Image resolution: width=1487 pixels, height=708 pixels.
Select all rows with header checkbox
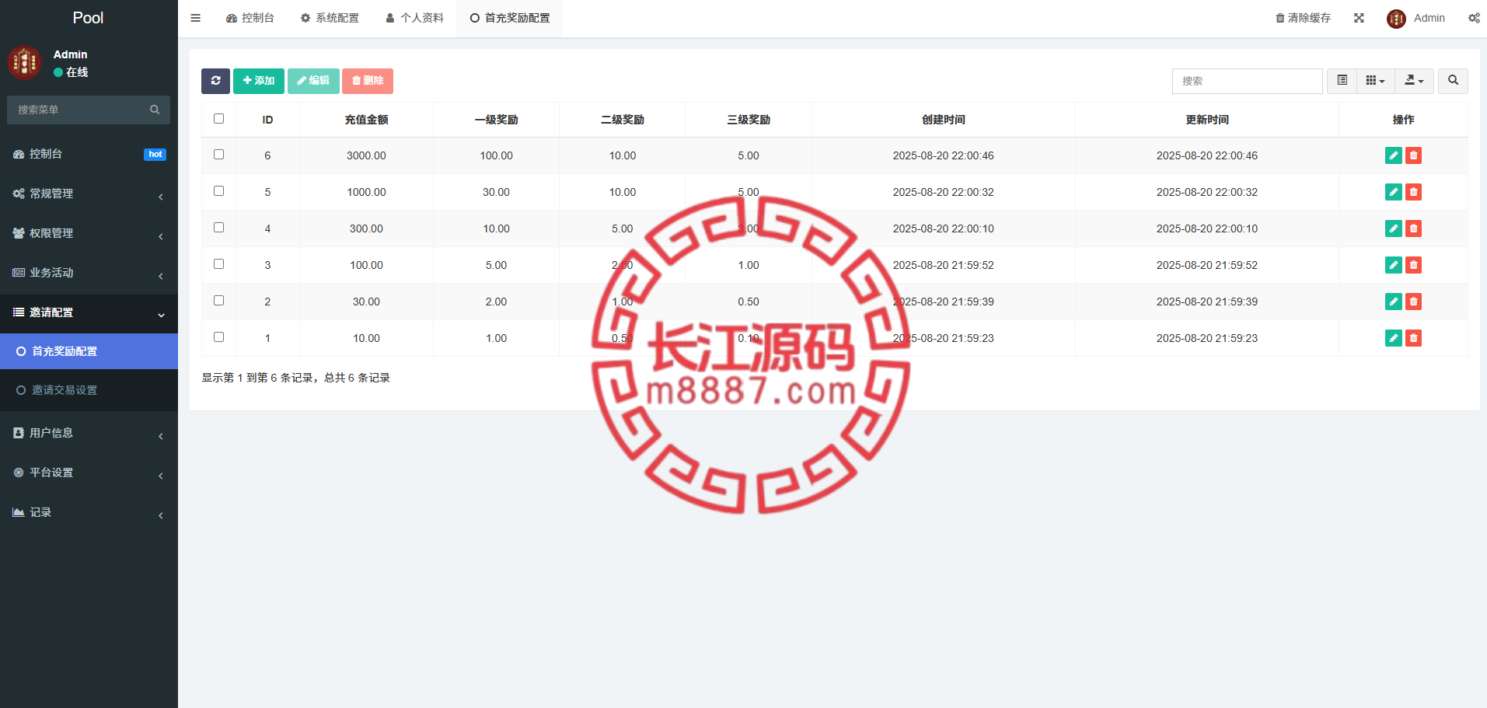click(218, 119)
